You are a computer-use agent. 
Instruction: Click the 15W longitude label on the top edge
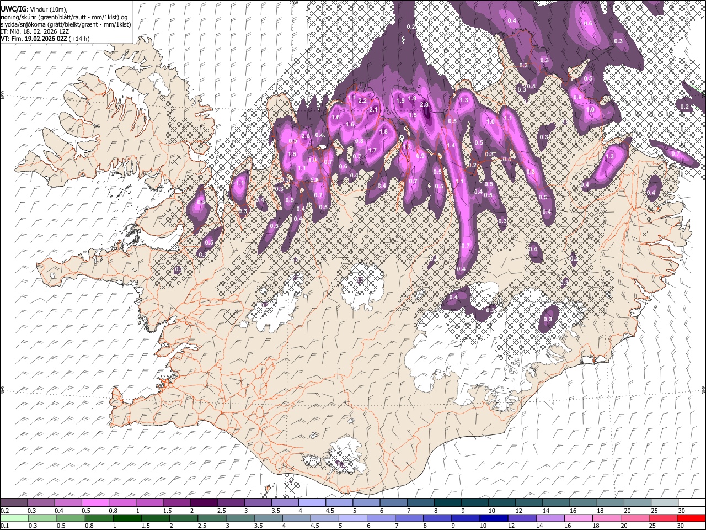[585, 3]
